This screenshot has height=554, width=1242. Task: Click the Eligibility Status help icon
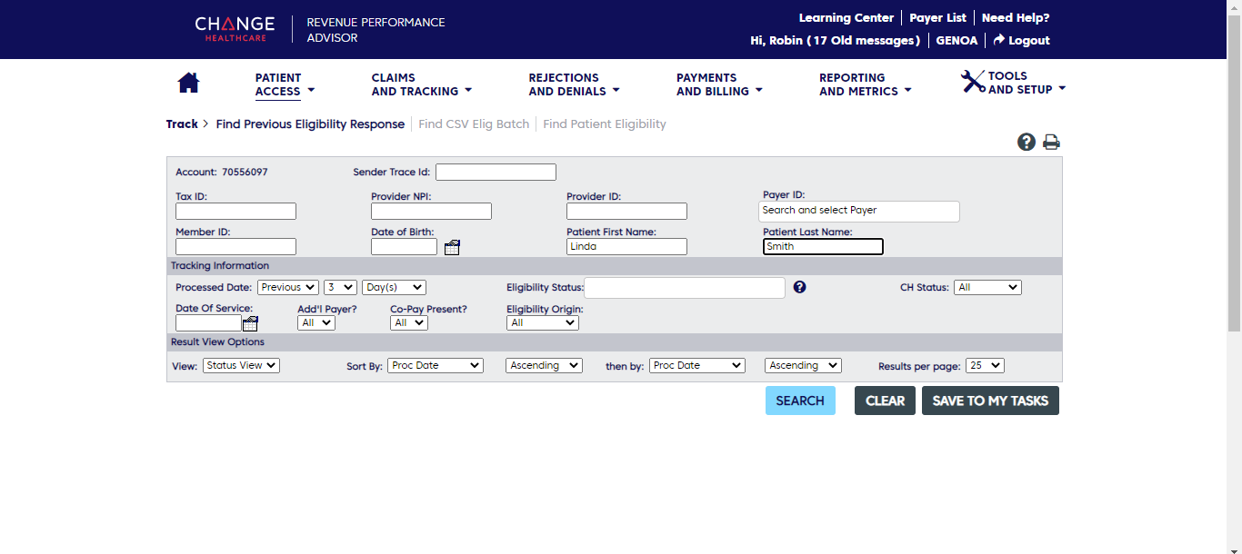[799, 287]
